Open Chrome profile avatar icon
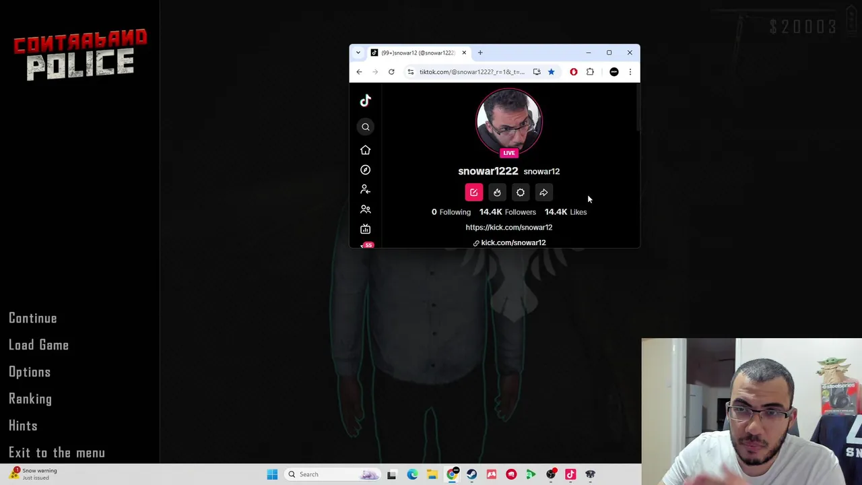This screenshot has height=485, width=862. pos(614,71)
